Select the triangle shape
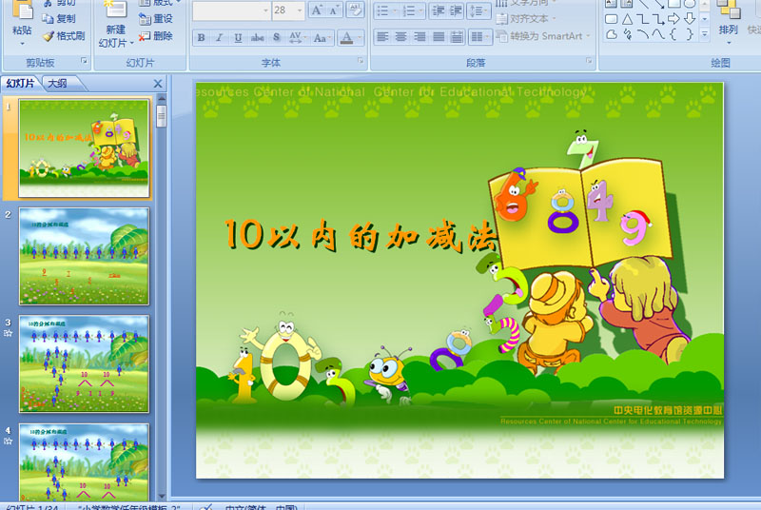 (627, 19)
